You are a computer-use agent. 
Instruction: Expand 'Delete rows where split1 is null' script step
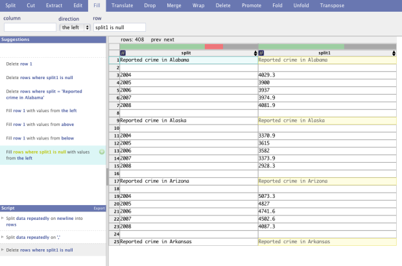tap(3, 250)
